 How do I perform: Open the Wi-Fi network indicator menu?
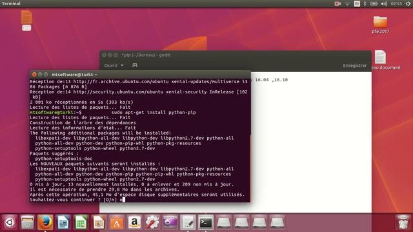pyautogui.click(x=347, y=4)
